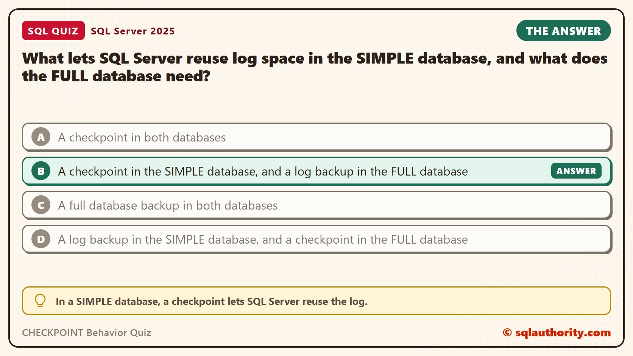
Task: Select the circled letter C option marker
Action: pyautogui.click(x=41, y=205)
